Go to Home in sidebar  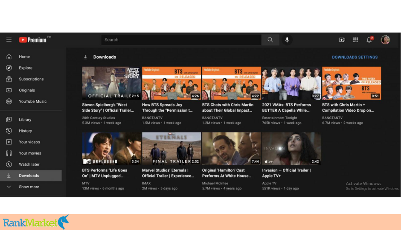[x=24, y=57]
